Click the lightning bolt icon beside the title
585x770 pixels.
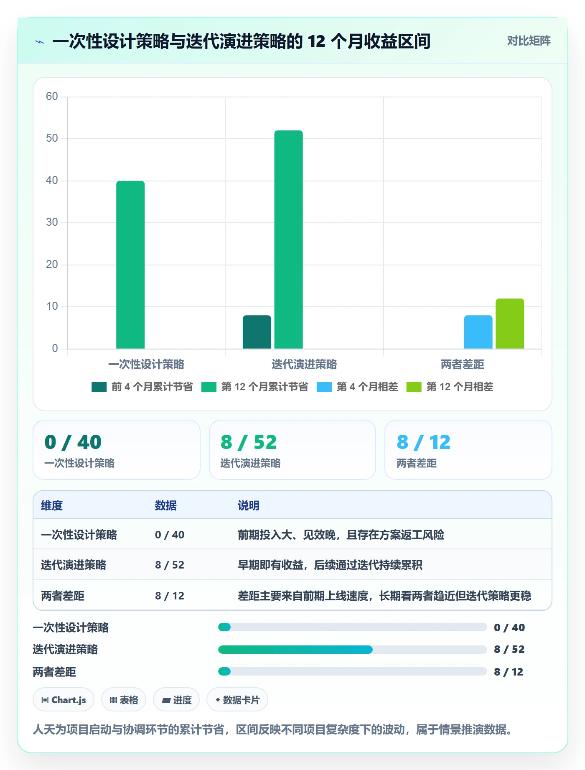(x=40, y=42)
